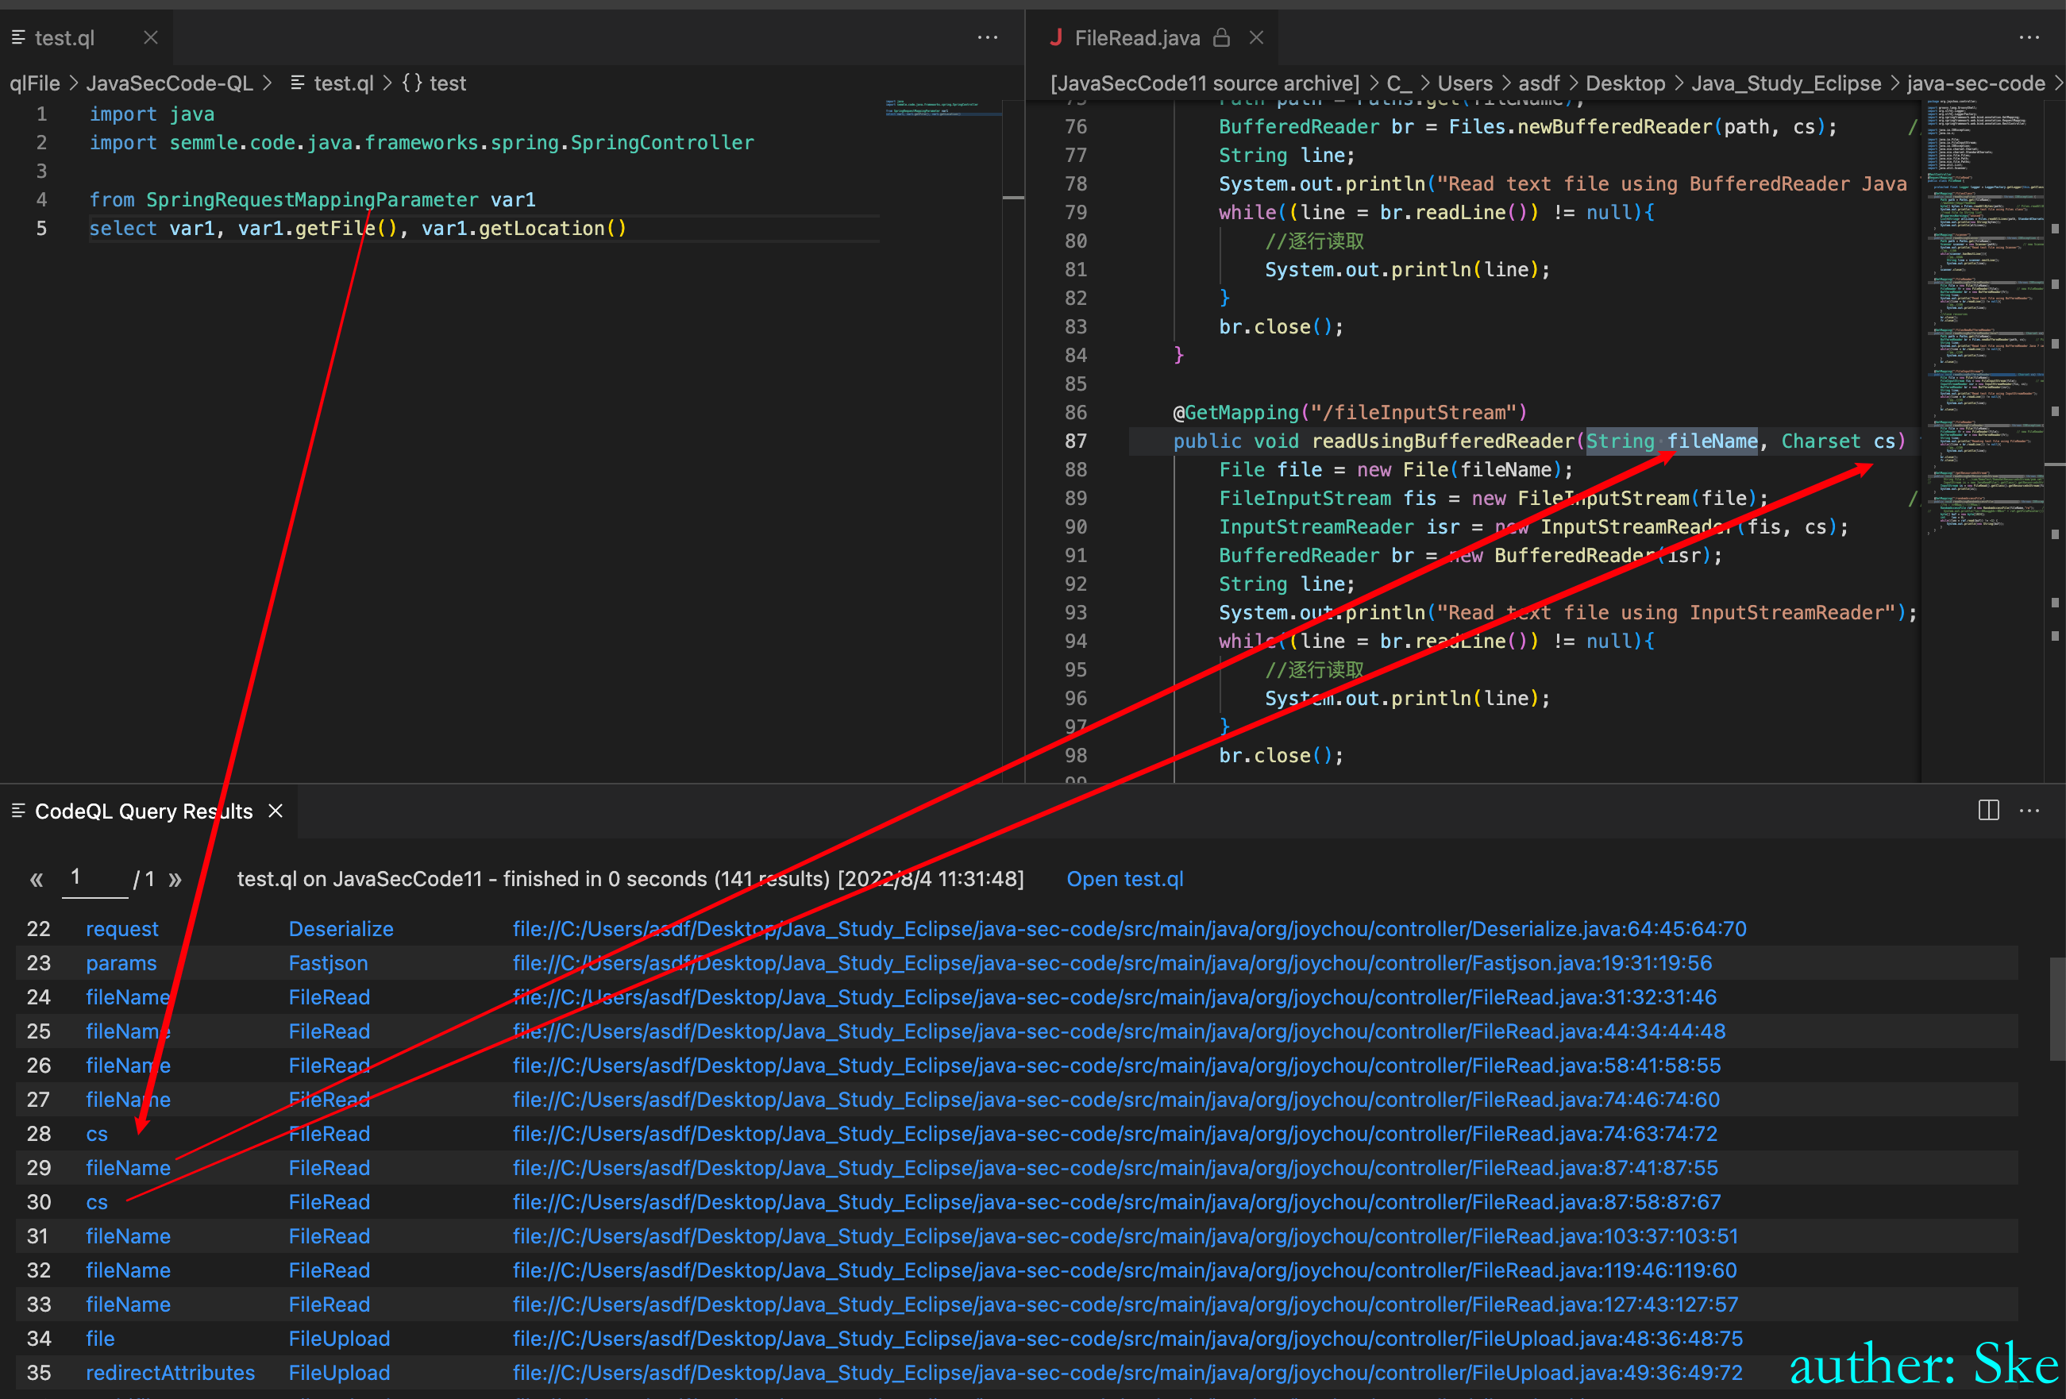
Task: Open FileRead.java:31:32:31:46 location link
Action: coord(1114,997)
